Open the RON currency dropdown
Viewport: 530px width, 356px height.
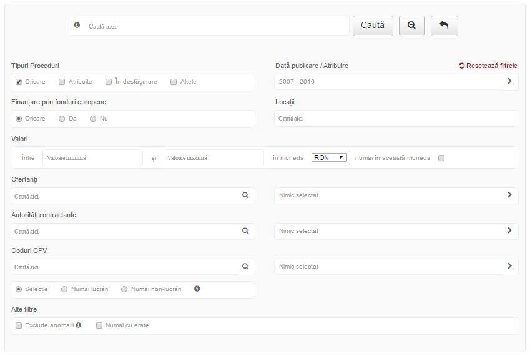[329, 157]
